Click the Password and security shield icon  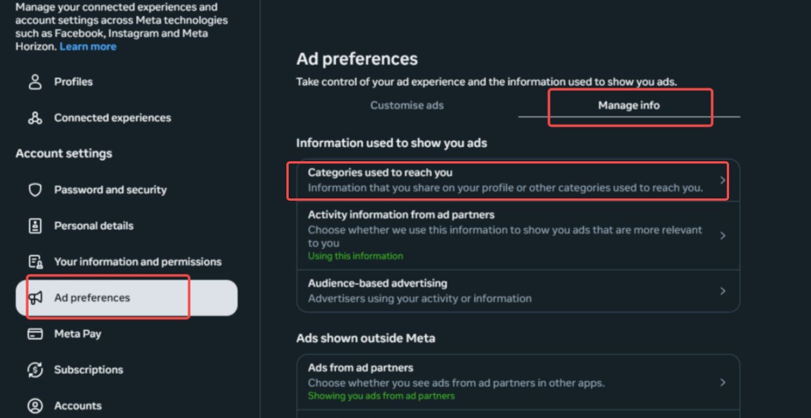click(36, 190)
